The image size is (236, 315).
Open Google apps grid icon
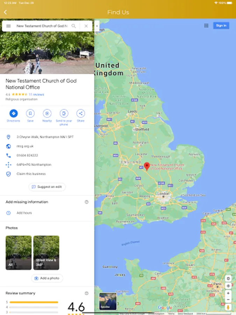[x=206, y=26]
